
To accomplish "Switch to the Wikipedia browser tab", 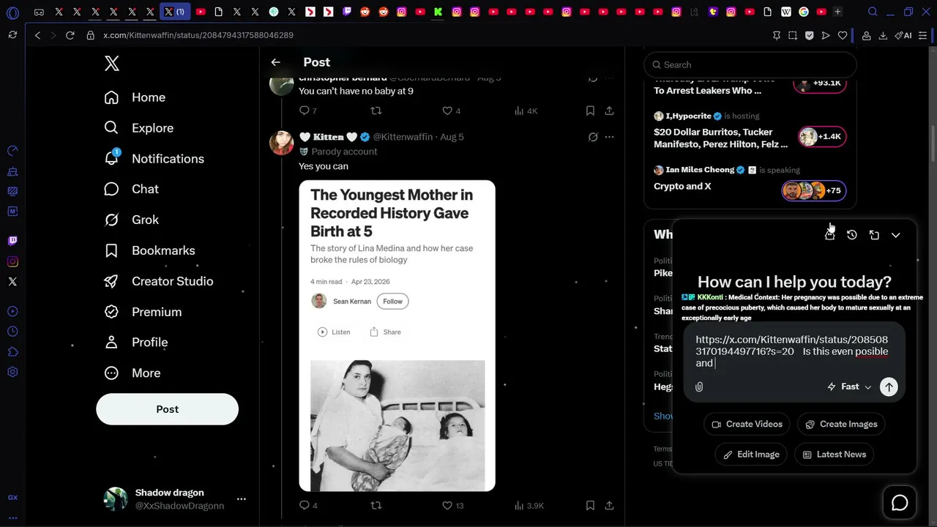I will point(785,12).
